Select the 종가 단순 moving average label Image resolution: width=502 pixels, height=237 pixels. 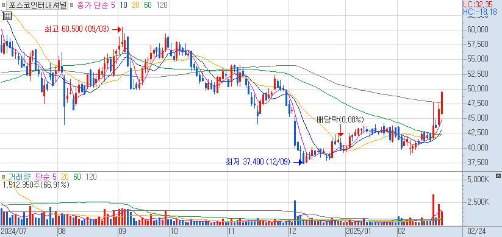[x=93, y=5]
